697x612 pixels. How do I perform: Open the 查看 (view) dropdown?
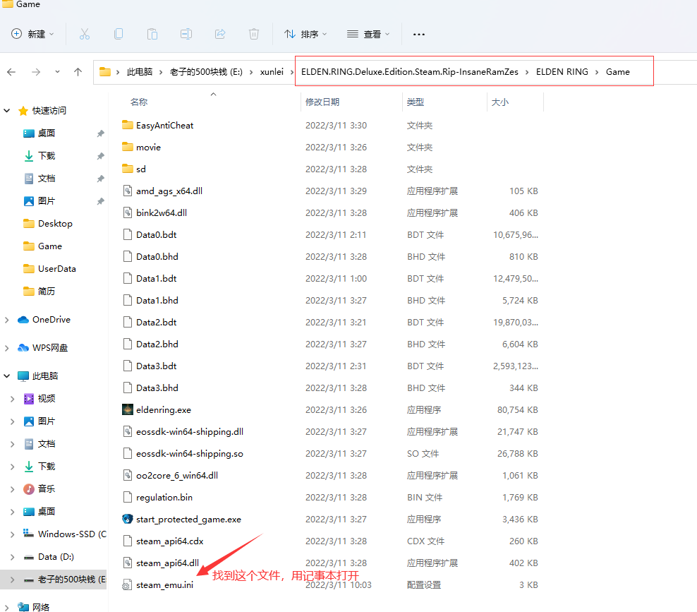(367, 34)
